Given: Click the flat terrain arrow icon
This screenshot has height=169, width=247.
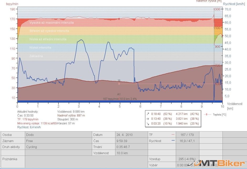Looking at the screenshot, I should (148, 119).
